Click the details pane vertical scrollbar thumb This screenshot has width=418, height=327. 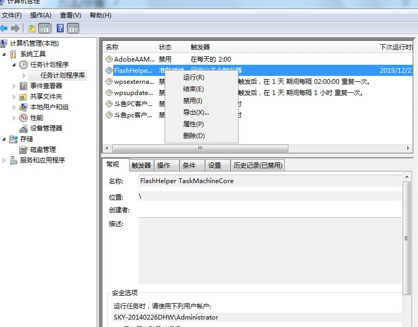point(406,238)
